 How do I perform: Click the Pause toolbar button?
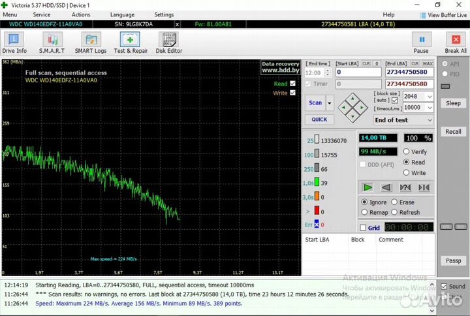(421, 43)
